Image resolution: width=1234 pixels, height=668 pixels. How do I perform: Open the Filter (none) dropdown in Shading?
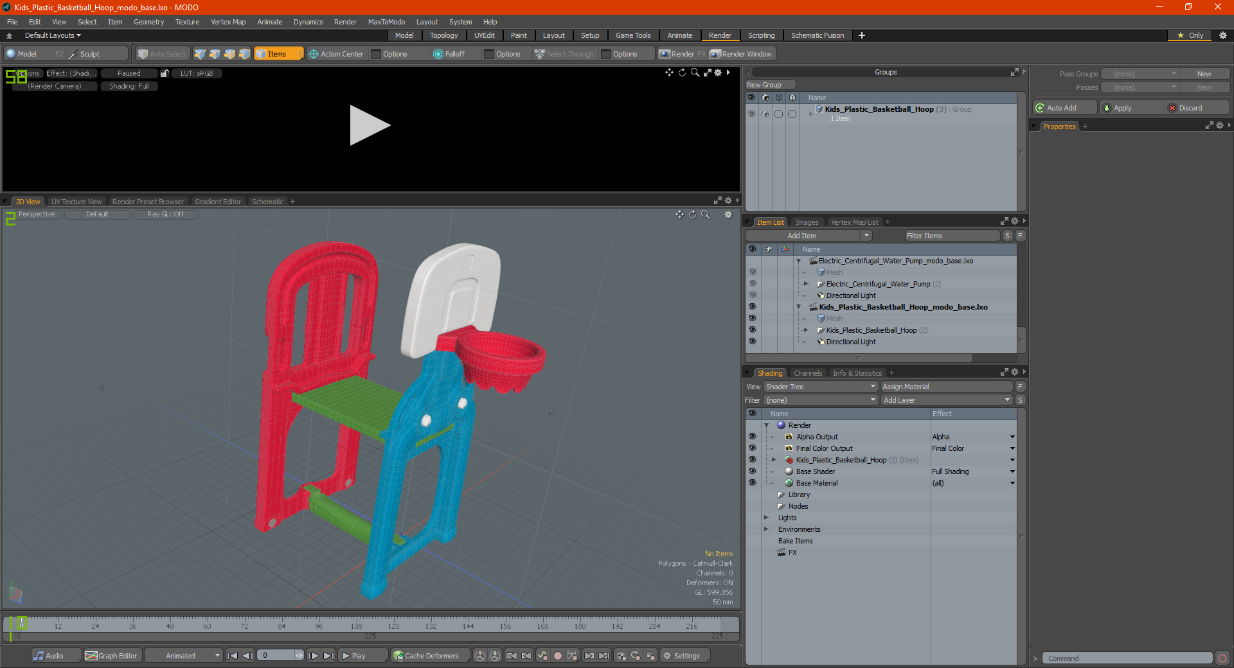821,400
